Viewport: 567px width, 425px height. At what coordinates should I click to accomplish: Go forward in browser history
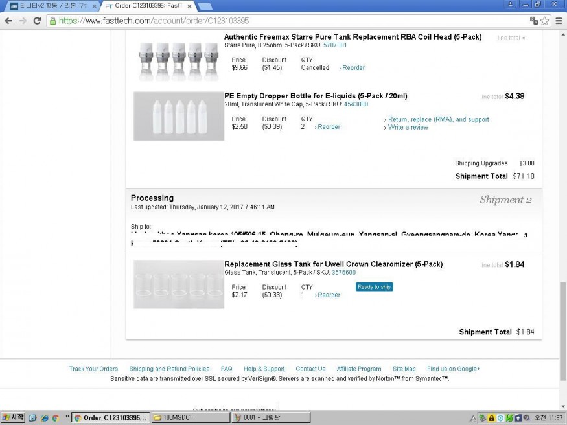[23, 21]
